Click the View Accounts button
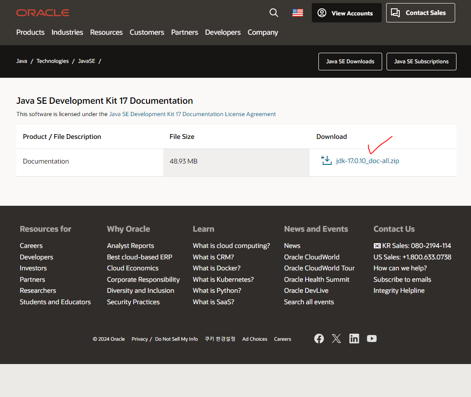The height and width of the screenshot is (397, 471). [347, 13]
